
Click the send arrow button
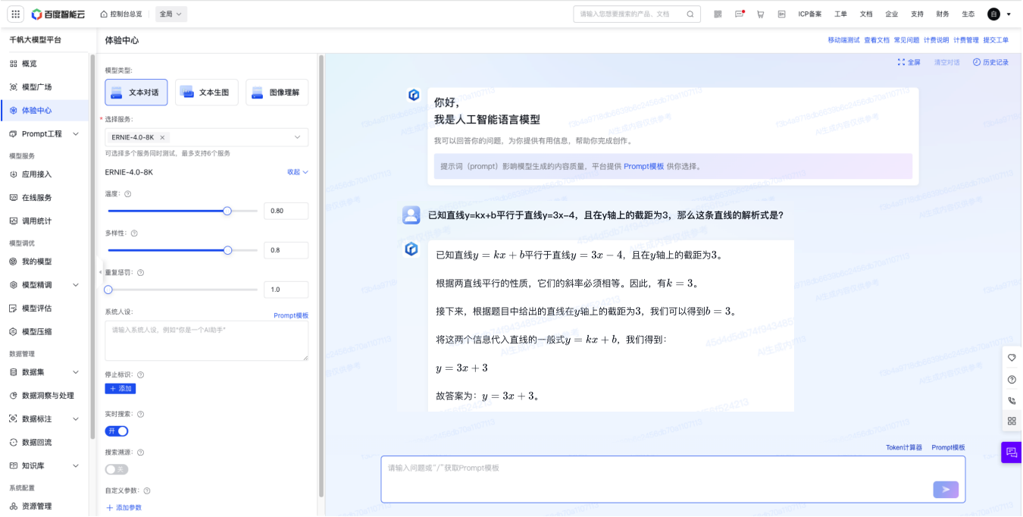(946, 490)
